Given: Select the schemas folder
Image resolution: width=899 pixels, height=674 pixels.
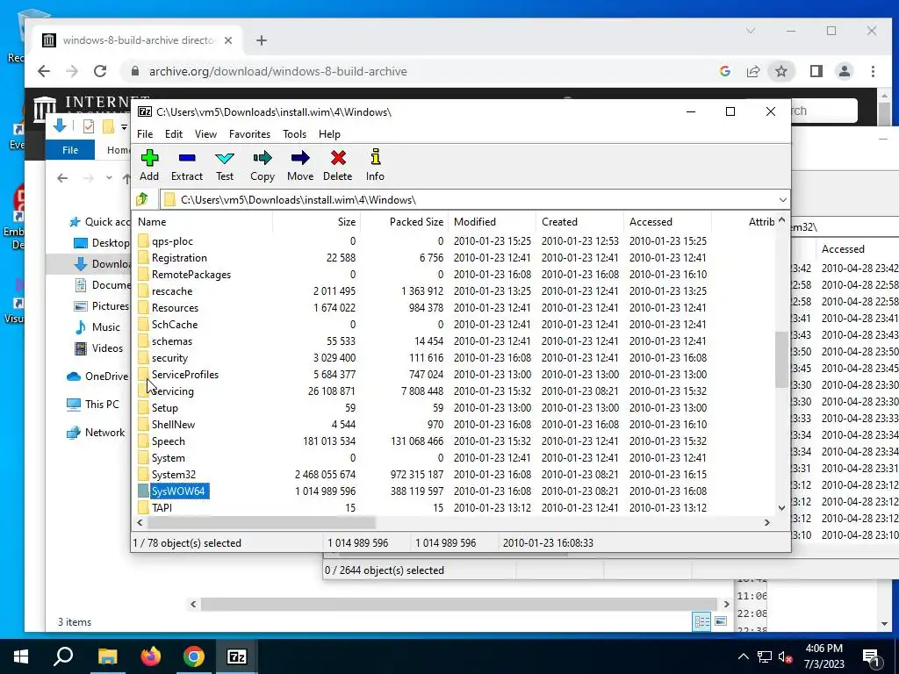Looking at the screenshot, I should tap(171, 341).
